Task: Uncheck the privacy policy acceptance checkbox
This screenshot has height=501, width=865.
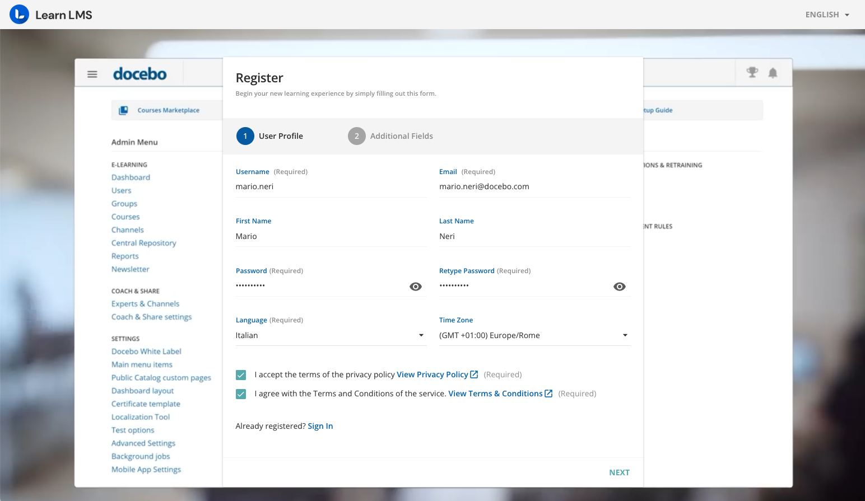Action: [241, 375]
